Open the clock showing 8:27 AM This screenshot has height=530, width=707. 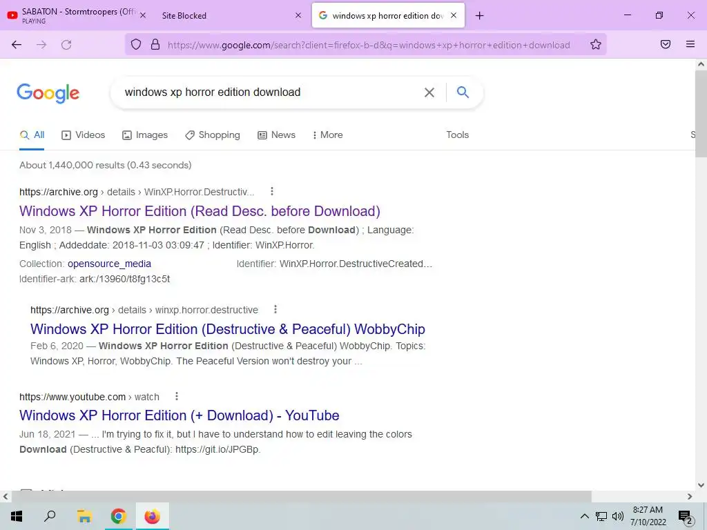[x=648, y=516]
